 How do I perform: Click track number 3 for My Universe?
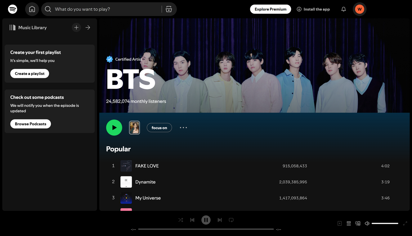113,198
